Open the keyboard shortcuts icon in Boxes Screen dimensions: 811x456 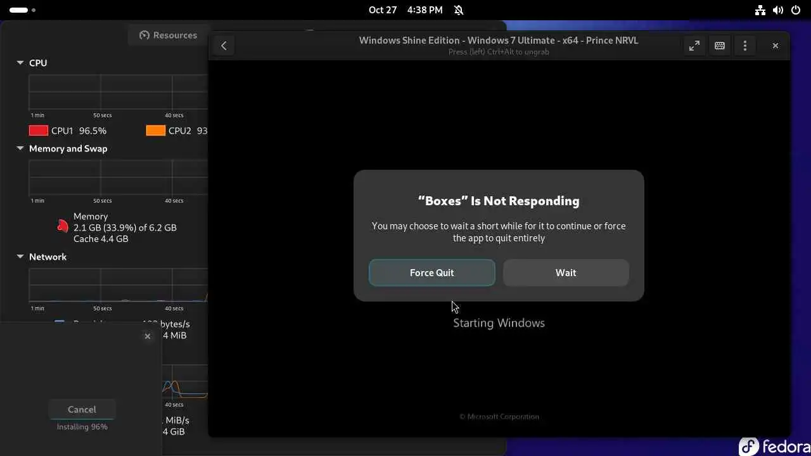point(720,46)
